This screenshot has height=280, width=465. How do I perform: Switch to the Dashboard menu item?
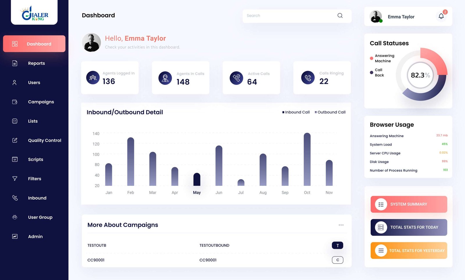coord(34,44)
